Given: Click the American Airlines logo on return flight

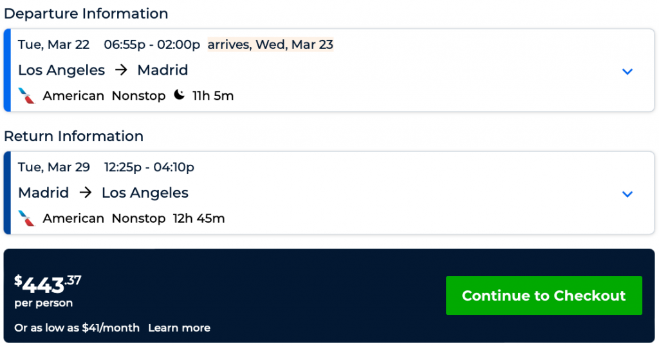Looking at the screenshot, I should (x=26, y=218).
